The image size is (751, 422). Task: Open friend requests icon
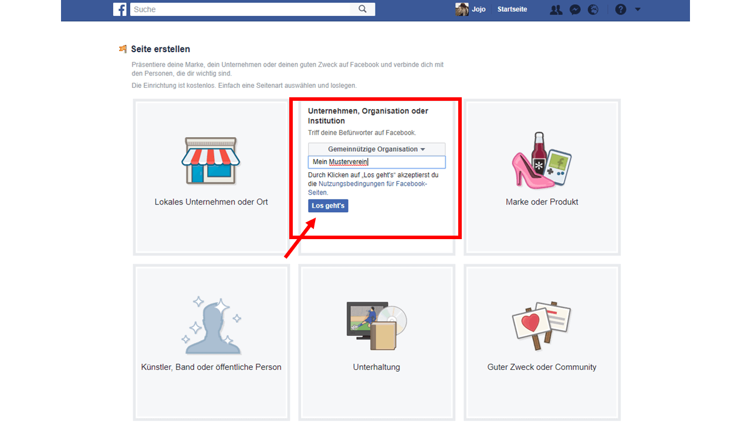[556, 9]
